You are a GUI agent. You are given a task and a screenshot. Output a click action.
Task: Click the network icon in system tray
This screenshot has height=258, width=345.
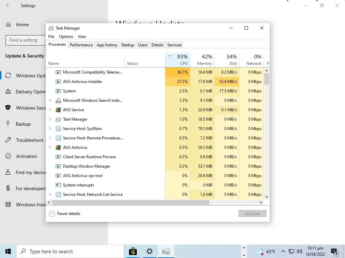click(x=291, y=251)
